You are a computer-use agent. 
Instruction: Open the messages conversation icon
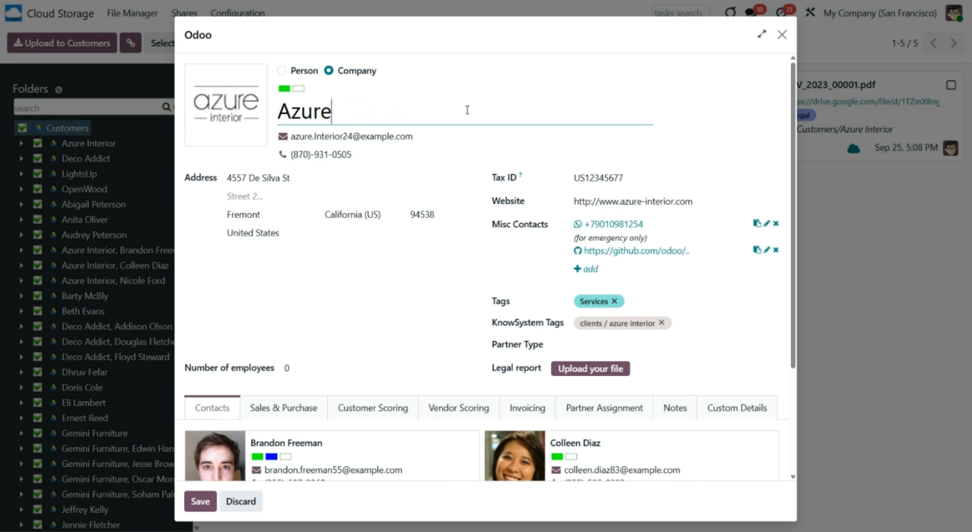(x=752, y=13)
